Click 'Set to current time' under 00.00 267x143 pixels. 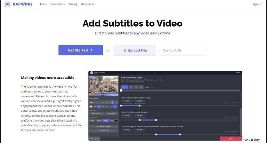(x=127, y=103)
